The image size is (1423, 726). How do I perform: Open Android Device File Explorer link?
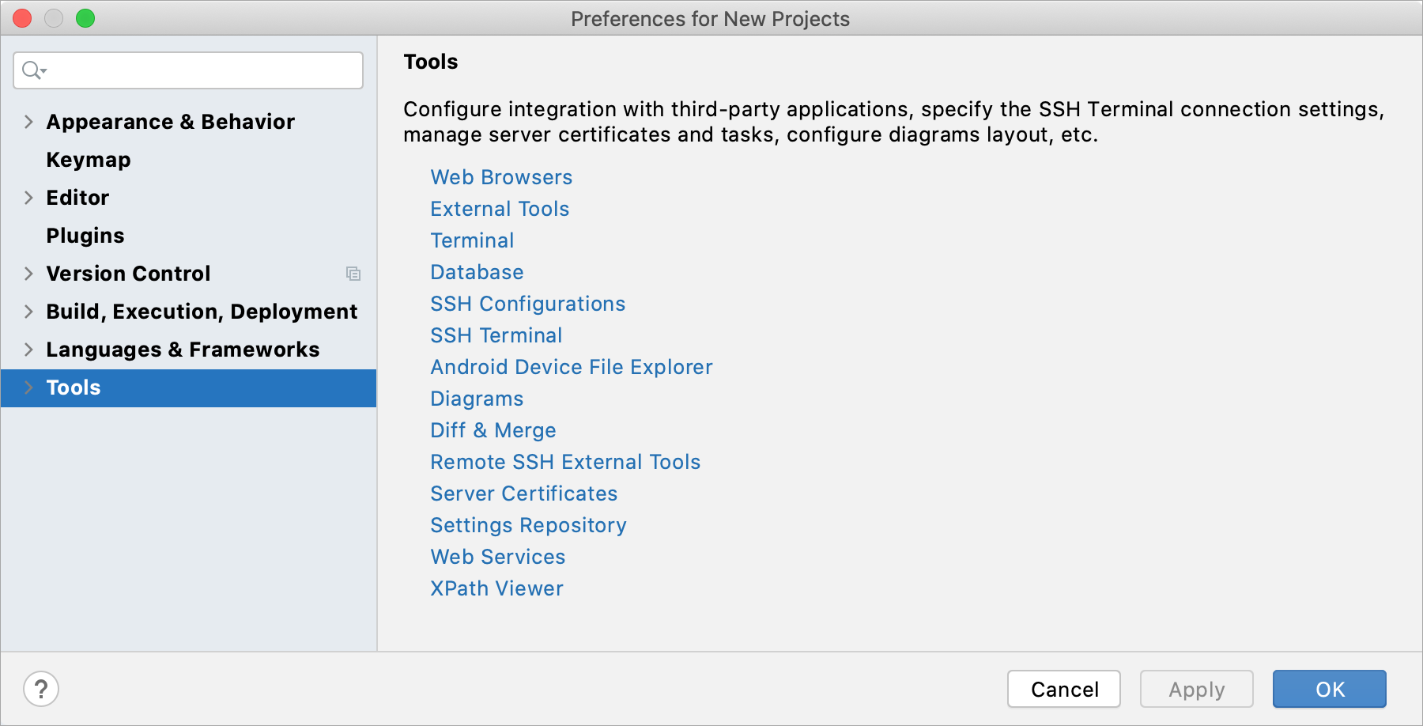pos(571,367)
